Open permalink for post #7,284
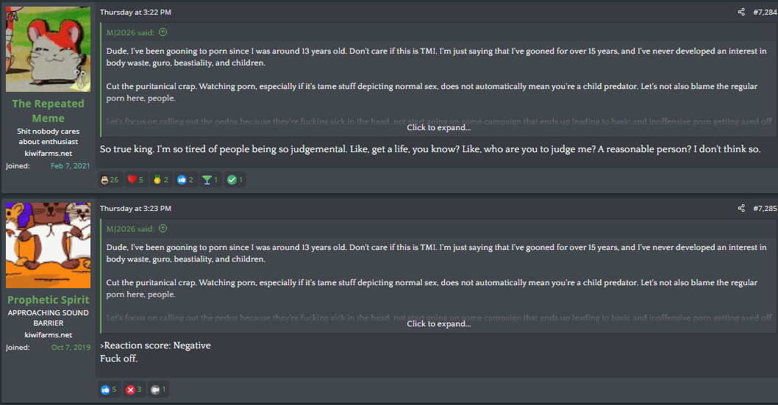 [765, 12]
